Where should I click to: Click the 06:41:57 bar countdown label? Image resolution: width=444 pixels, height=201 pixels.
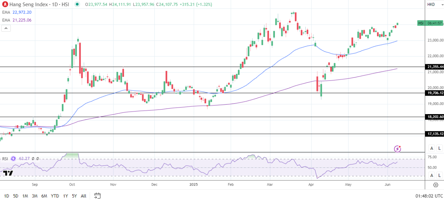[434, 23]
